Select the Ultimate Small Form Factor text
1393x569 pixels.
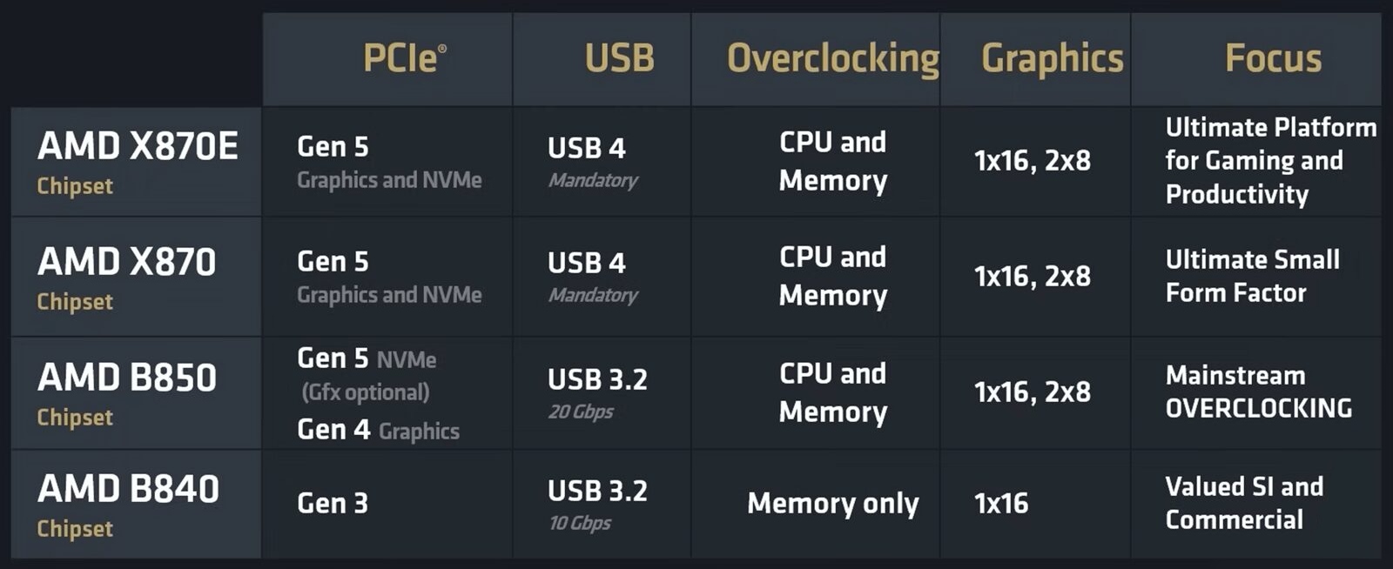coord(1252,276)
